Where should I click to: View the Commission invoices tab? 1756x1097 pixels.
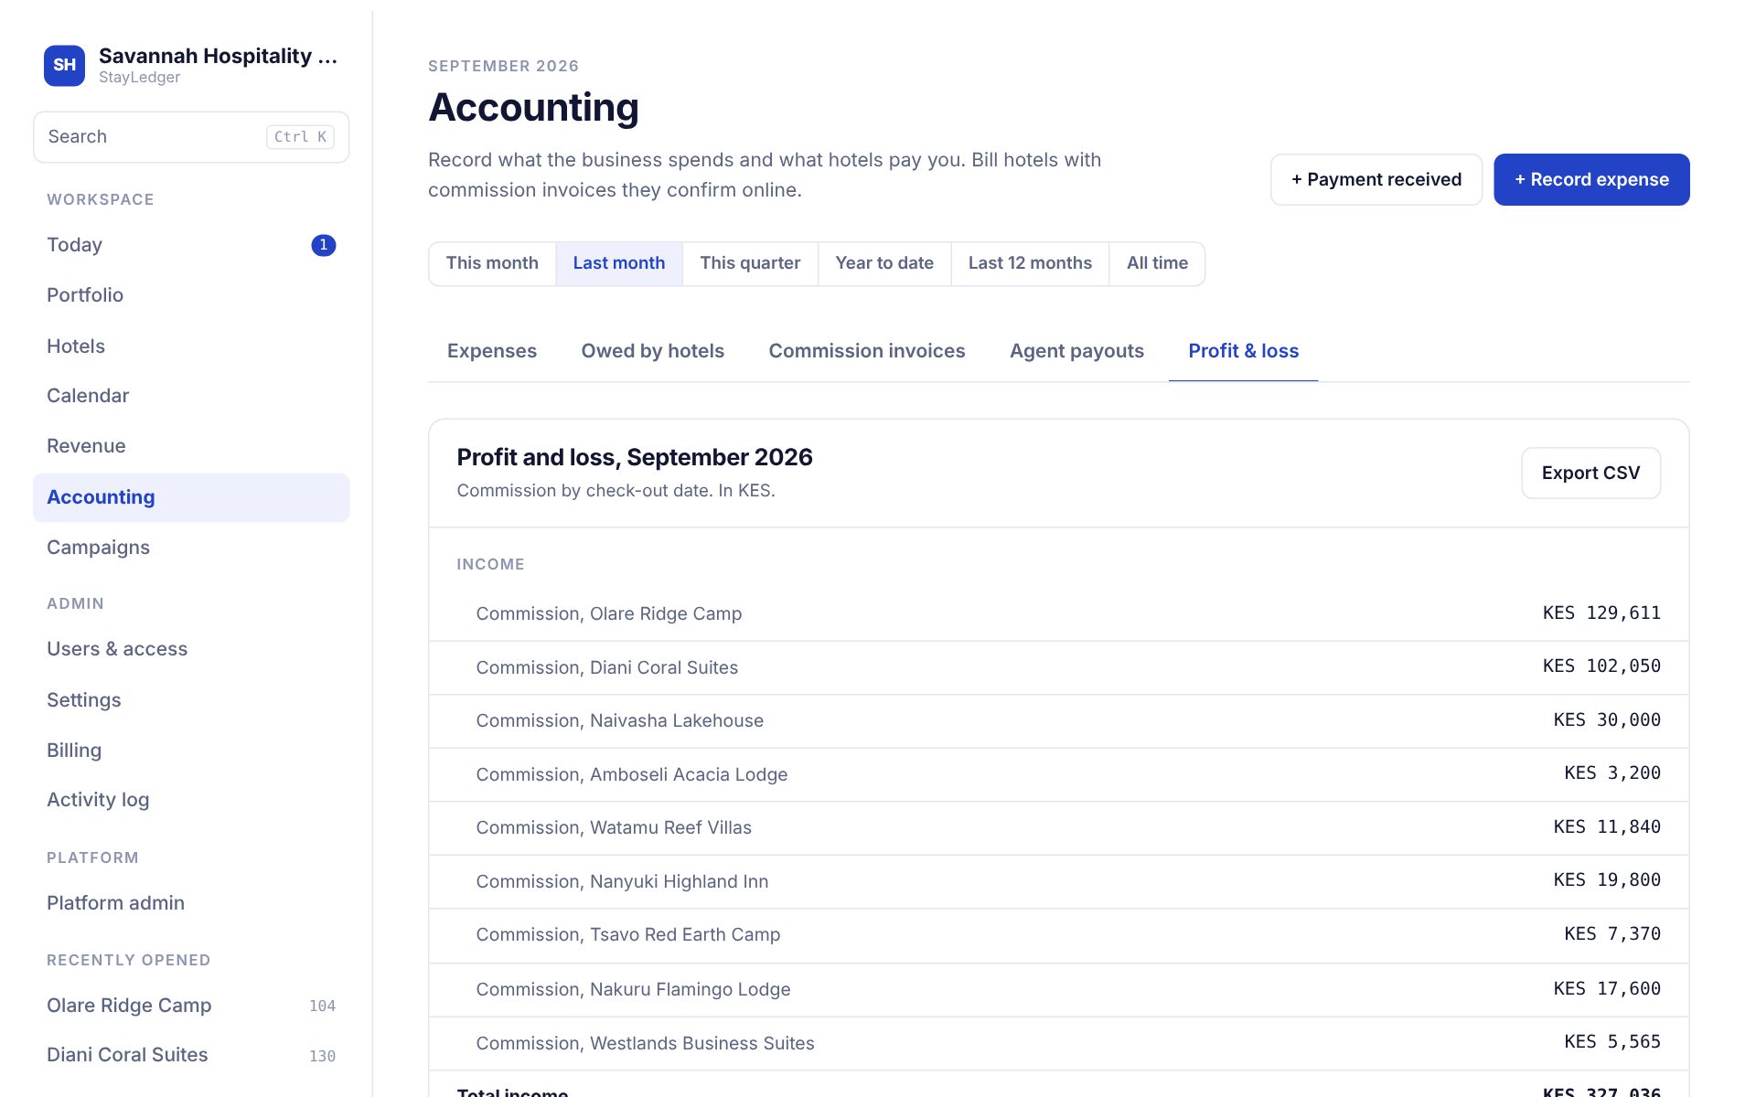(867, 351)
